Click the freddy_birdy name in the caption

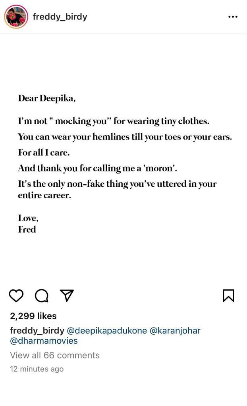click(37, 331)
